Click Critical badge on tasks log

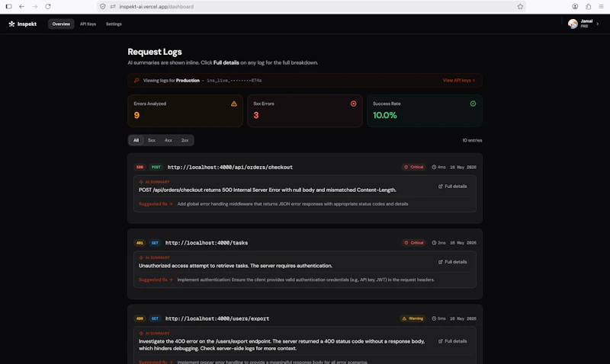[x=413, y=243]
